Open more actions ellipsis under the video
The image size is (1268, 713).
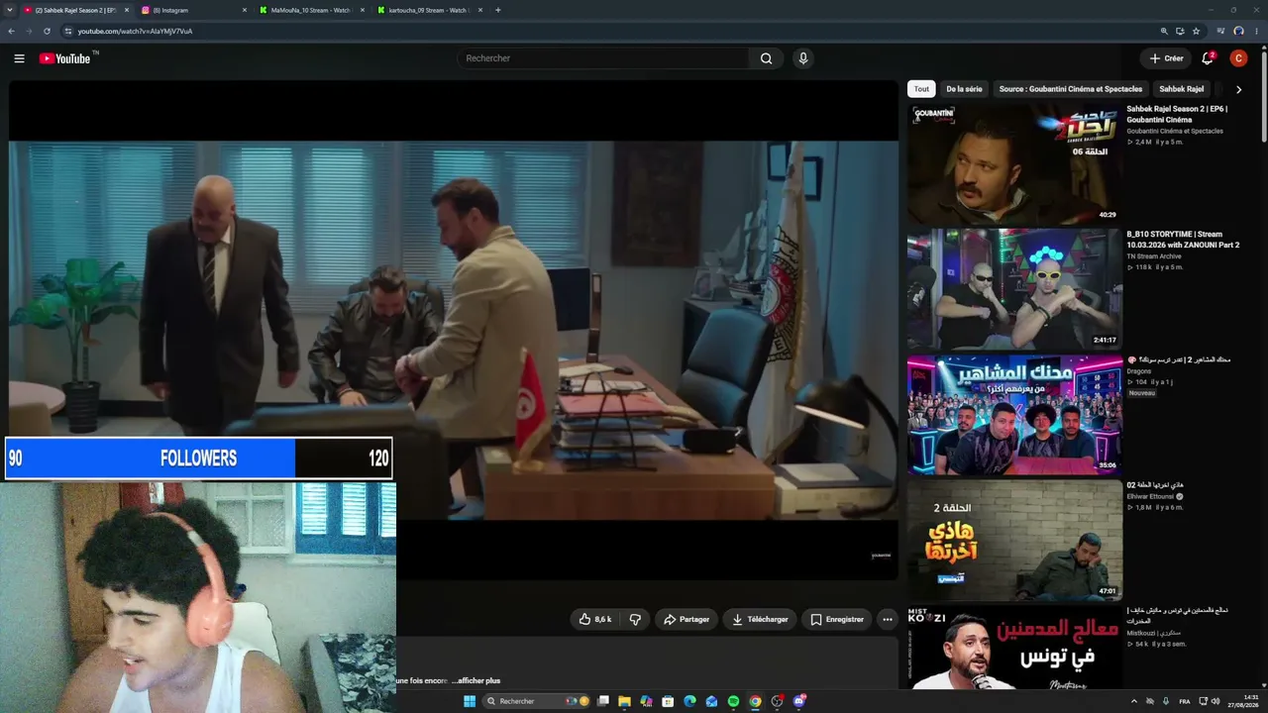pos(888,620)
